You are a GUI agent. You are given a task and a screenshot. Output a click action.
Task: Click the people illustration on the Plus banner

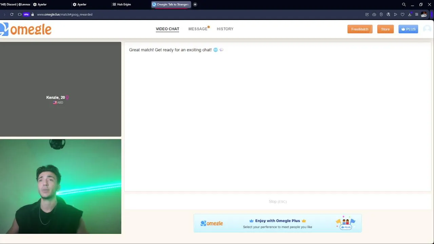point(346,223)
